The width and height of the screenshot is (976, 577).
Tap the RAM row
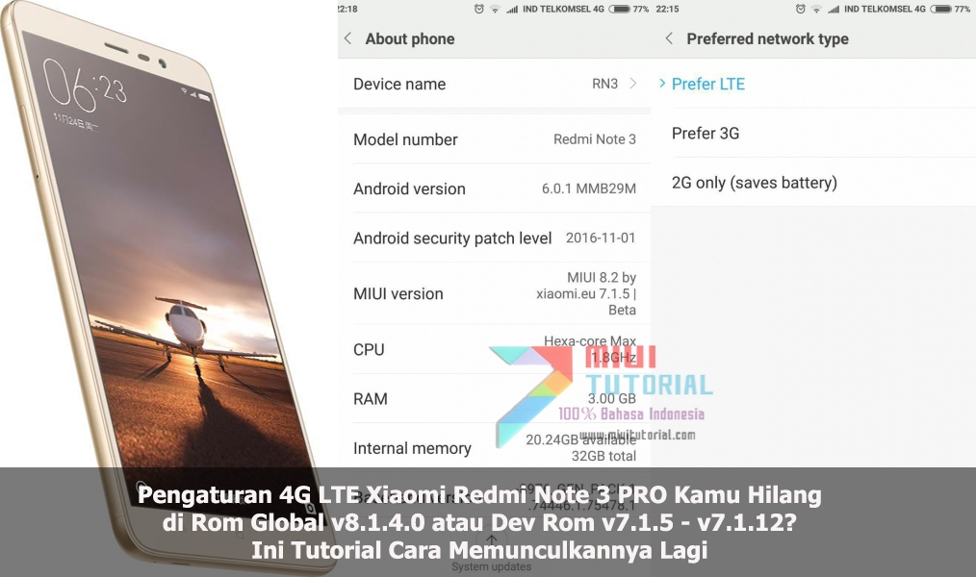[x=494, y=398]
